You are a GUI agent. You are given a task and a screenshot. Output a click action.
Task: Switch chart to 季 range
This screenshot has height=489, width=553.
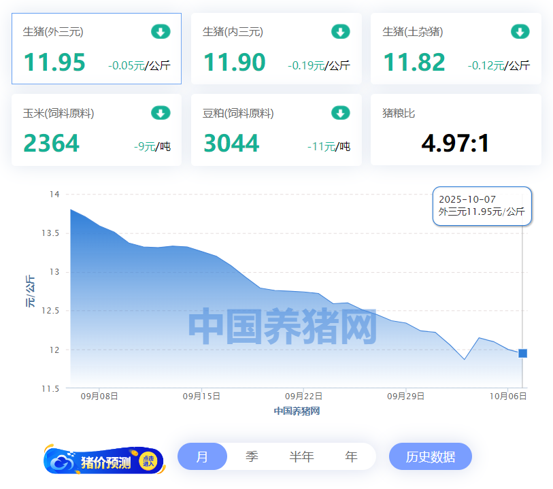[252, 456]
